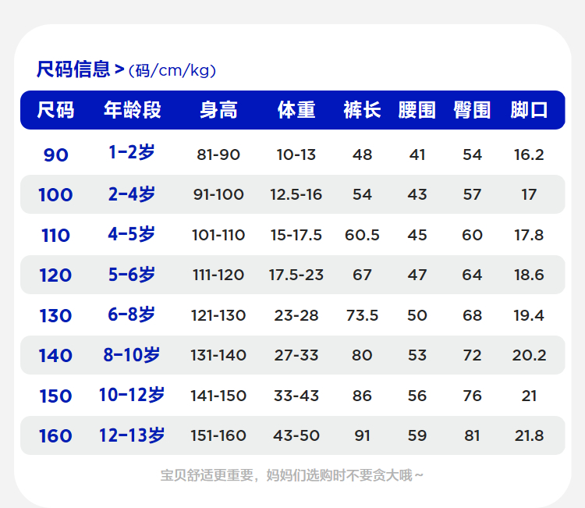585x508 pixels.
Task: Click the 5-6岁 age cell
Action: pyautogui.click(x=132, y=275)
